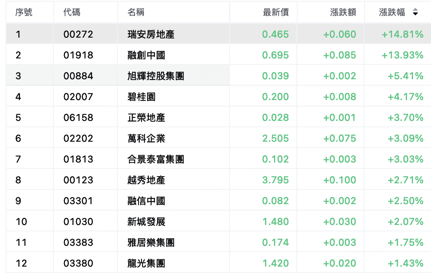Select stock code 00123
The height and width of the screenshot is (273, 431).
click(79, 180)
